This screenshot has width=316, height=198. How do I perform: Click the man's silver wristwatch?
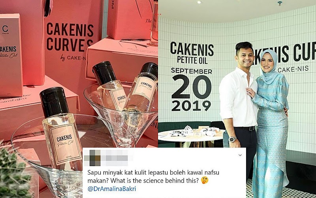coord(232,139)
